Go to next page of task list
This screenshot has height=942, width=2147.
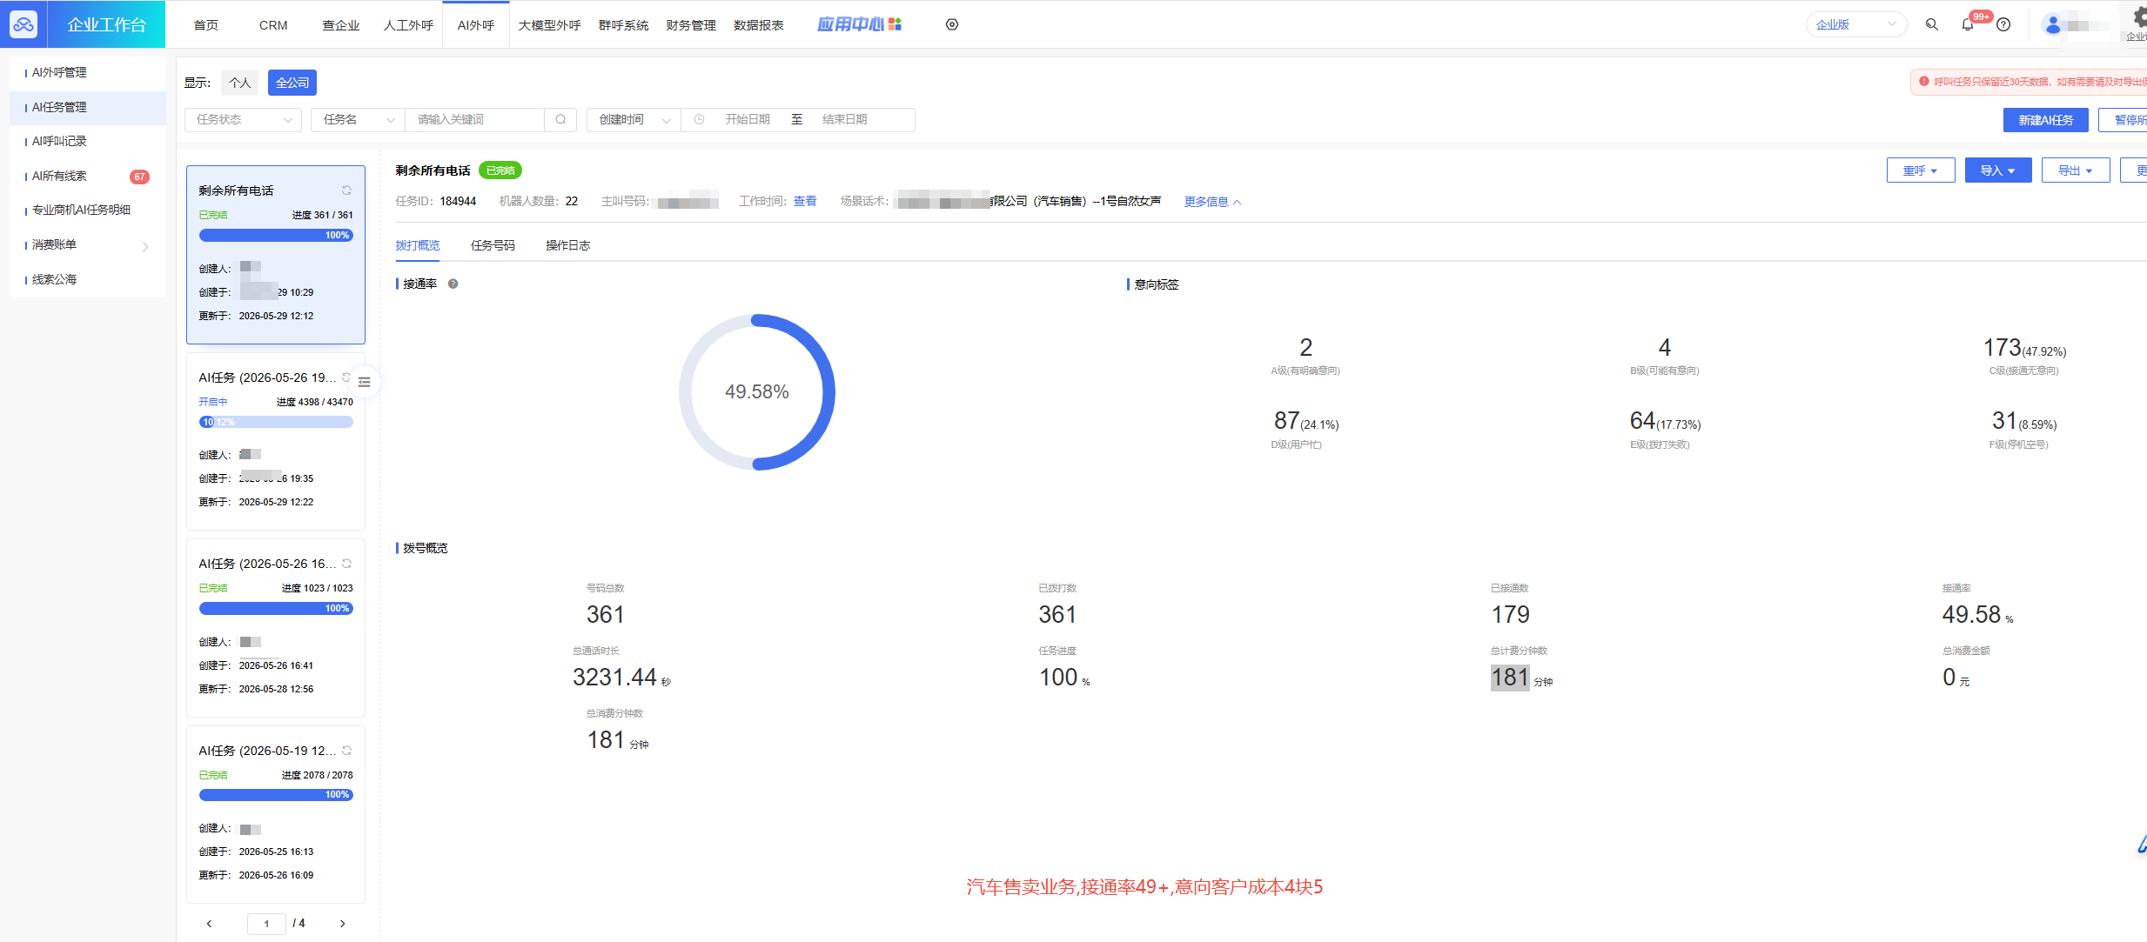point(342,923)
